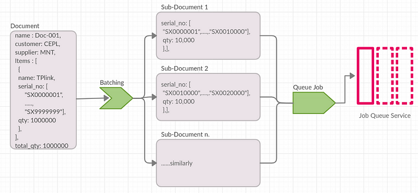Select the Sub-Document 2 box

coord(208,97)
